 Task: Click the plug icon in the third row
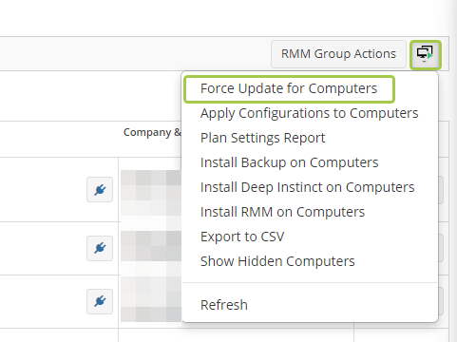click(x=100, y=301)
